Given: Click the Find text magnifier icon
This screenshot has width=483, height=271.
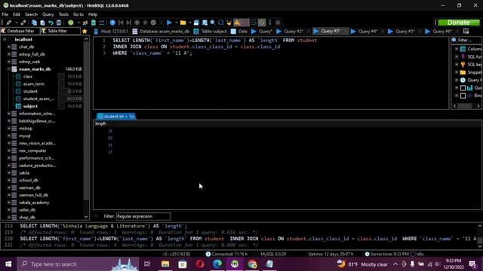Looking at the screenshot, I should click(x=213, y=23).
